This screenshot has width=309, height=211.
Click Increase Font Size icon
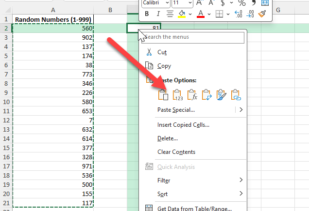(x=200, y=3)
